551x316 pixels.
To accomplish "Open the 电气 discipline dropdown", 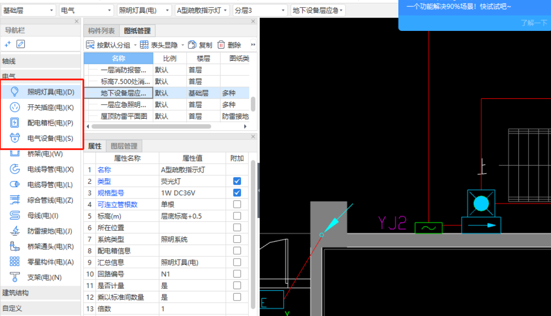I will (86, 10).
